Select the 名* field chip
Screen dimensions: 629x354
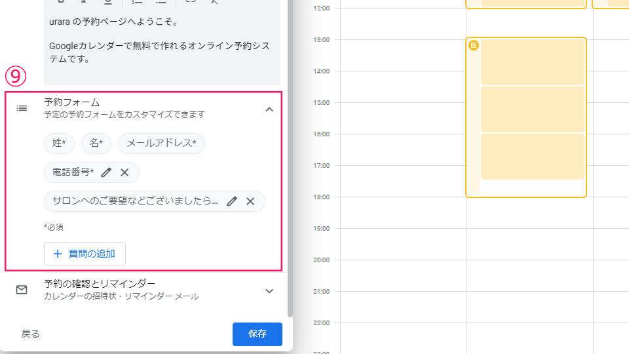[96, 144]
